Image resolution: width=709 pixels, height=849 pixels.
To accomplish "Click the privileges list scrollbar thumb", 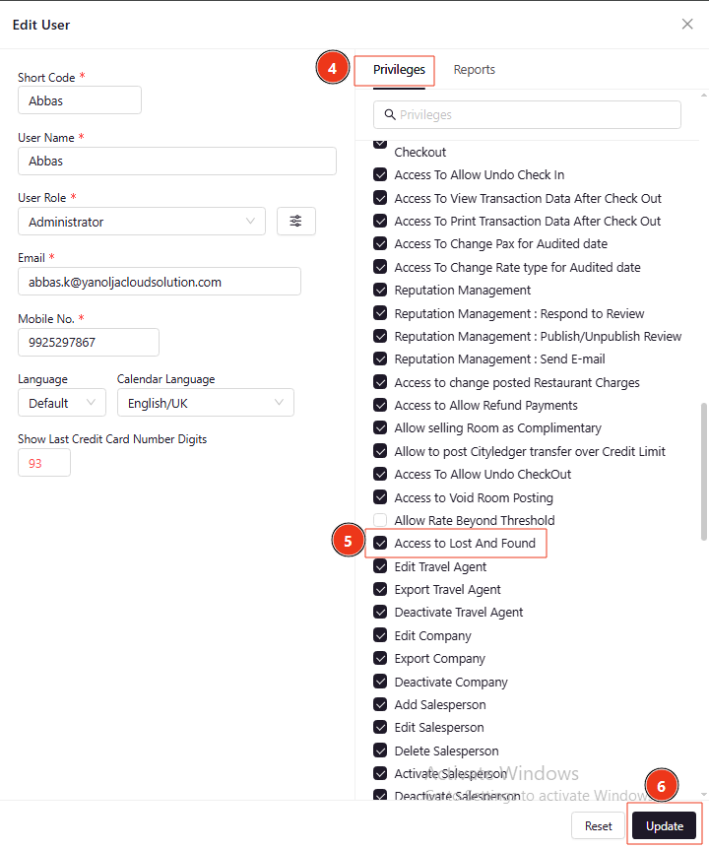I will (x=704, y=471).
